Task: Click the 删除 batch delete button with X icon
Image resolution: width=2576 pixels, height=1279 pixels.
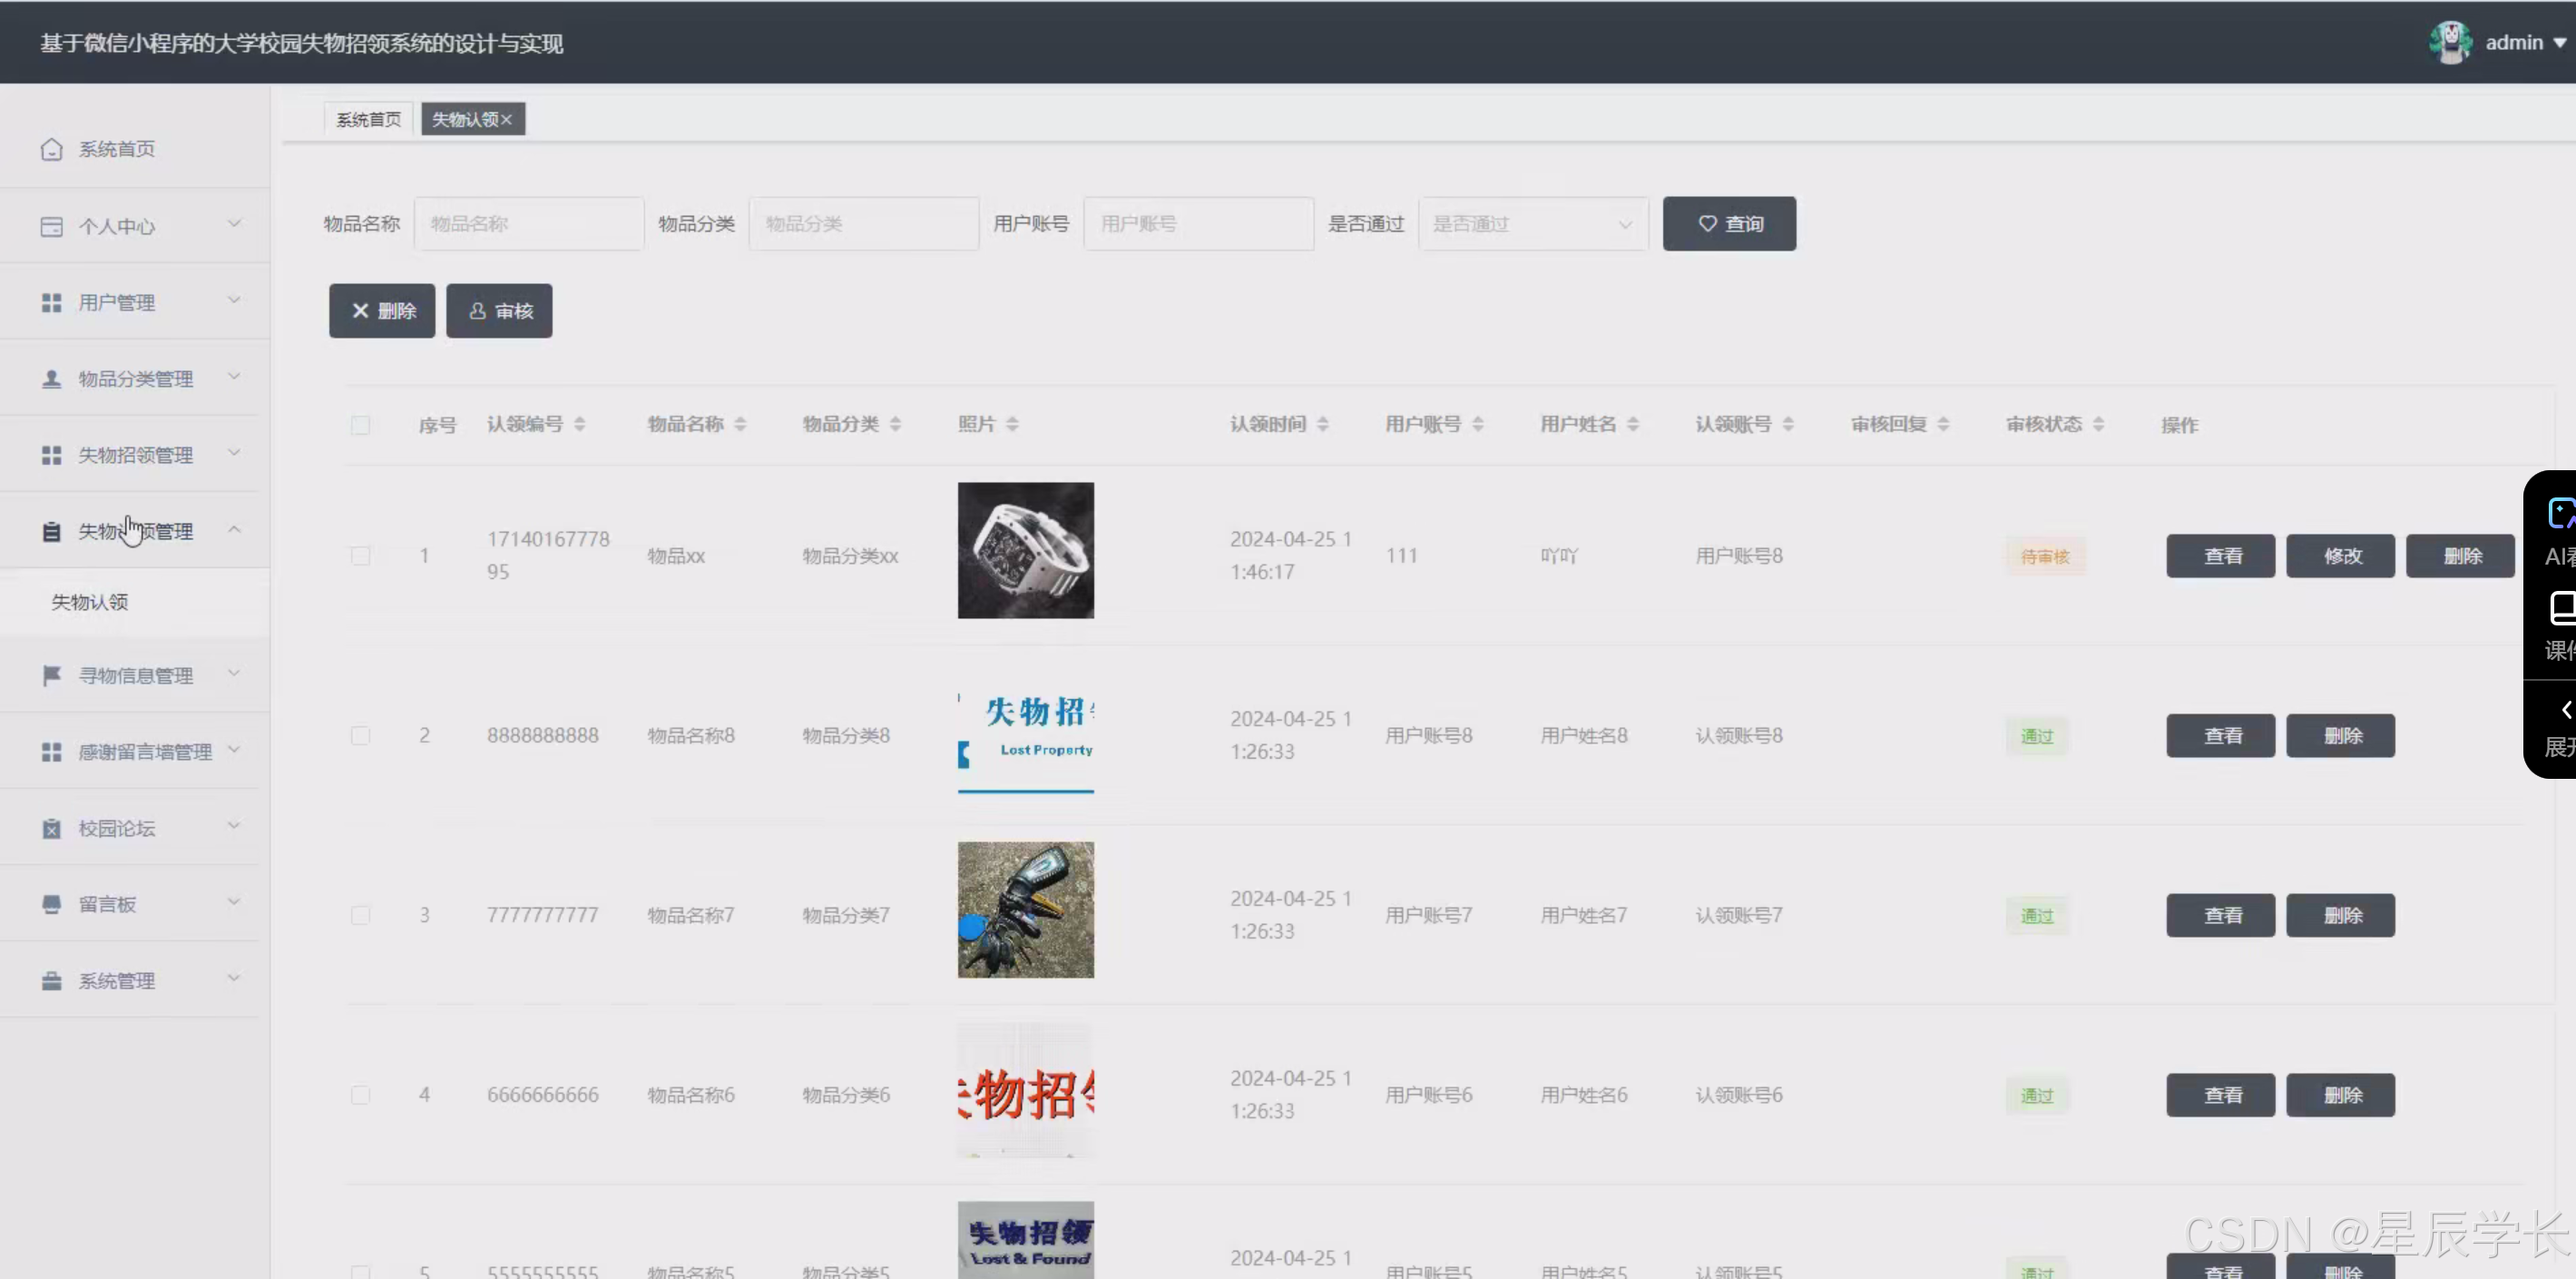Action: pyautogui.click(x=381, y=310)
